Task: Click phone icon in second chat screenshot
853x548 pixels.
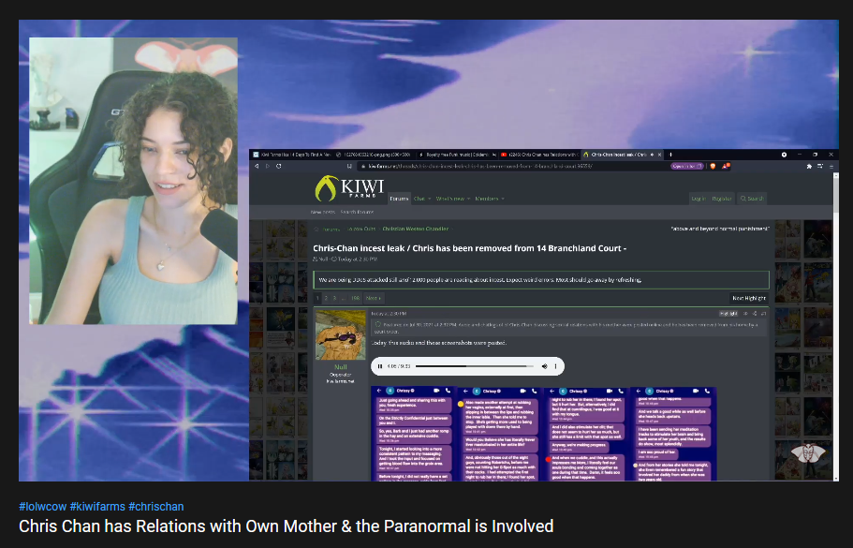Action: [x=535, y=391]
